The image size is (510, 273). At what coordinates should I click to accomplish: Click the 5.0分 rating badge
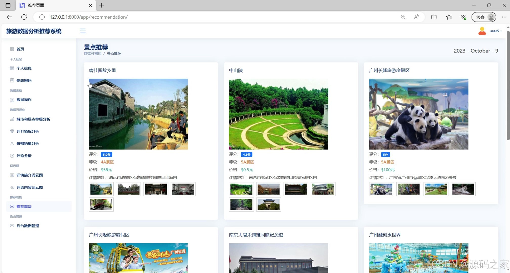pyautogui.click(x=107, y=154)
